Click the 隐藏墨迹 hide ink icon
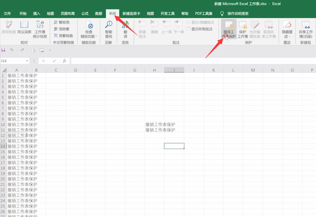This screenshot has width=316, height=217. pyautogui.click(x=287, y=25)
